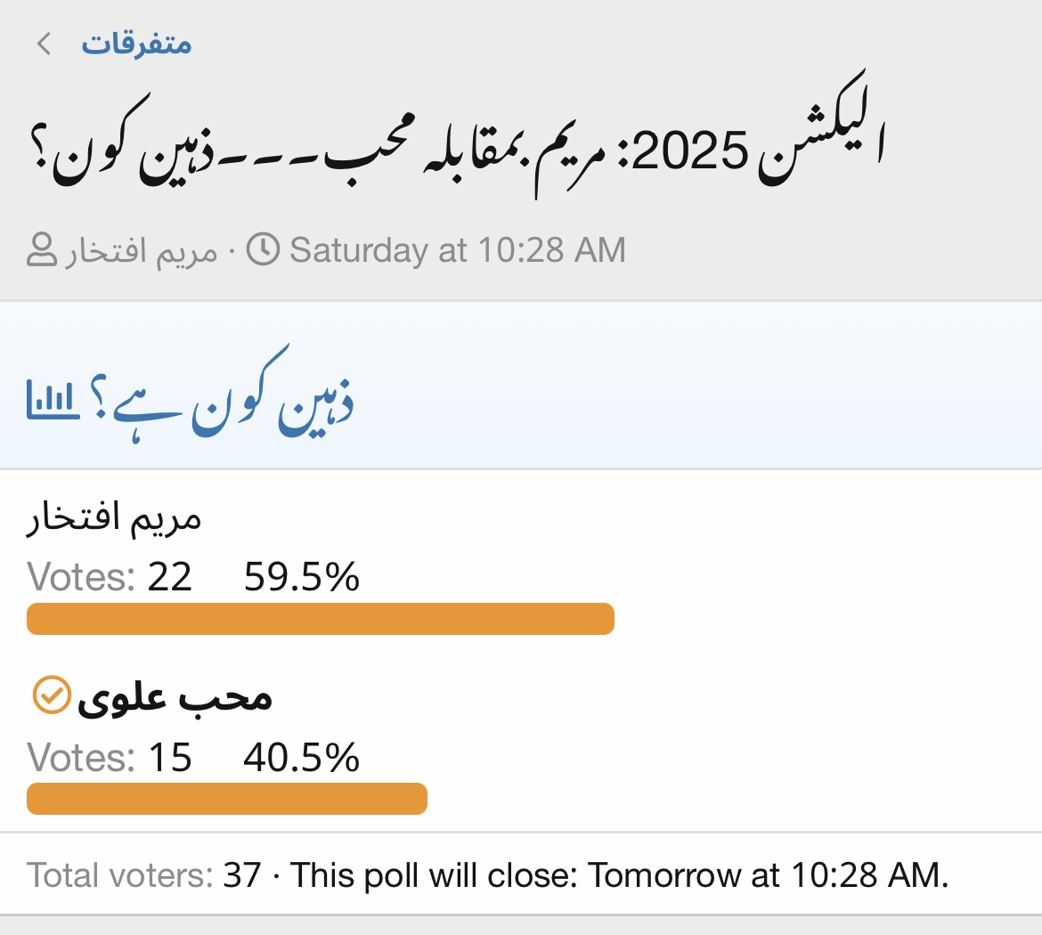Click the 59.5% result bar

coord(321,619)
